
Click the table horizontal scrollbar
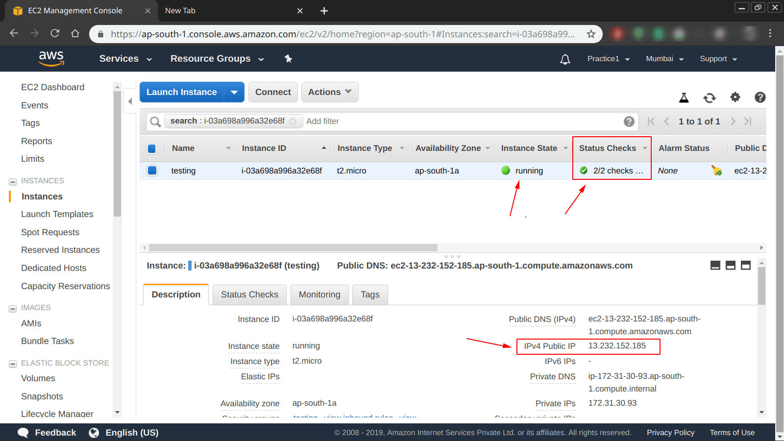point(293,248)
